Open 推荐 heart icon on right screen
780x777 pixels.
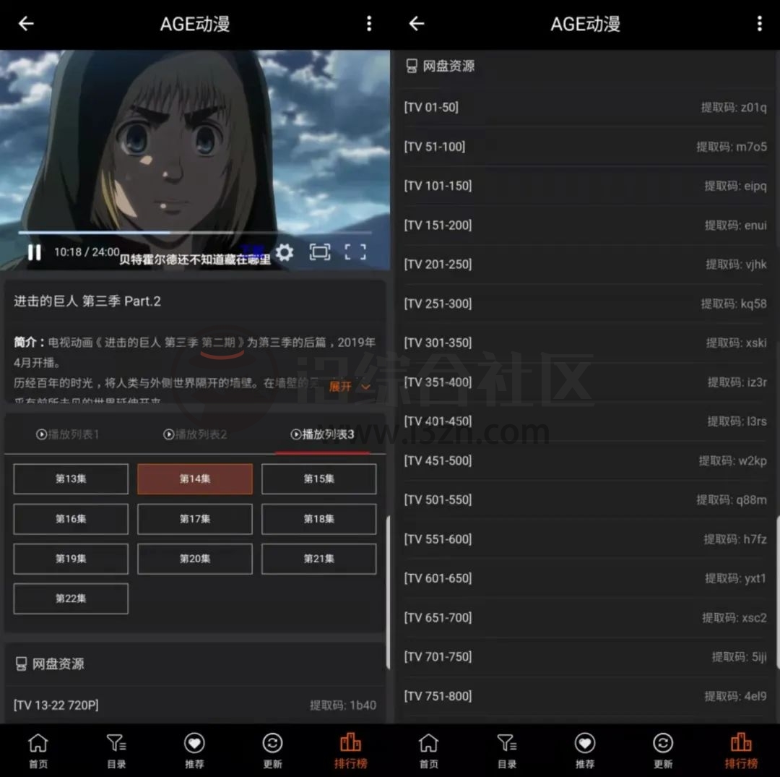click(x=585, y=750)
